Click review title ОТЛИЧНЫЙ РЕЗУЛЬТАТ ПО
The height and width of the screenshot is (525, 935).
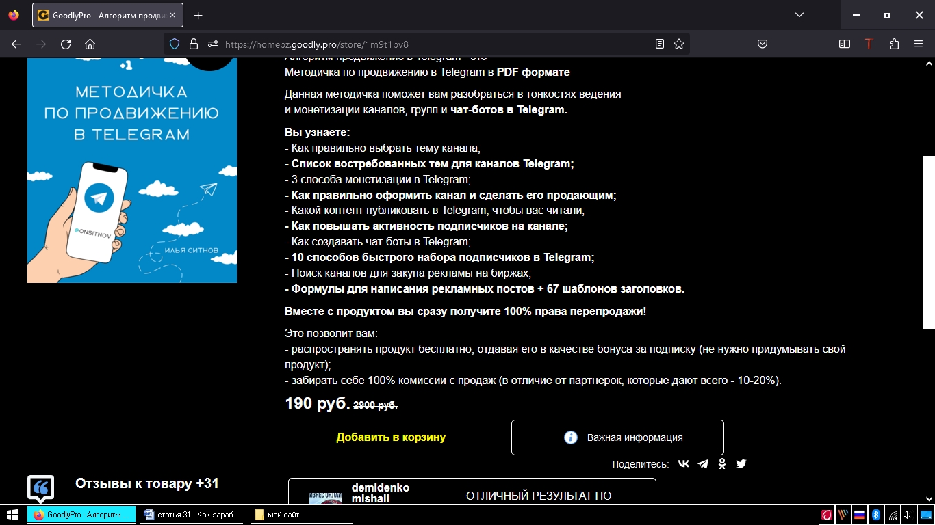tap(539, 496)
